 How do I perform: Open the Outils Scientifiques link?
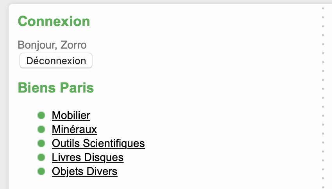(x=98, y=143)
